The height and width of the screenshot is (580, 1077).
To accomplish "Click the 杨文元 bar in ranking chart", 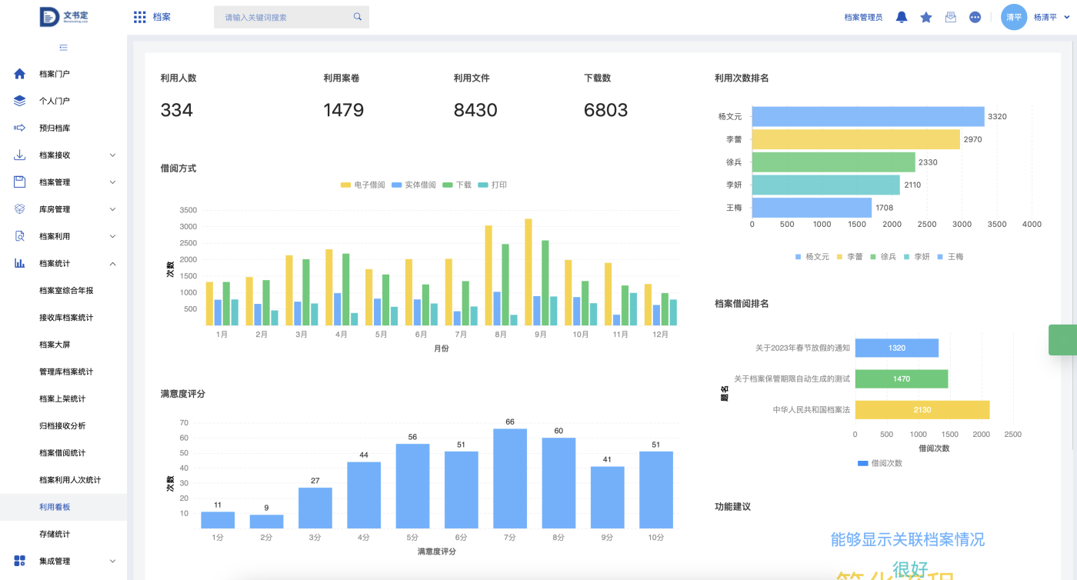I will pyautogui.click(x=867, y=117).
